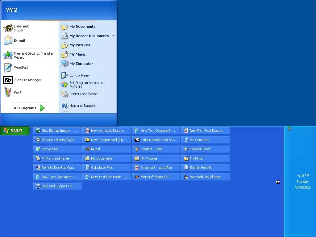
Task: Open Help and Support in Start menu
Action: pos(88,106)
